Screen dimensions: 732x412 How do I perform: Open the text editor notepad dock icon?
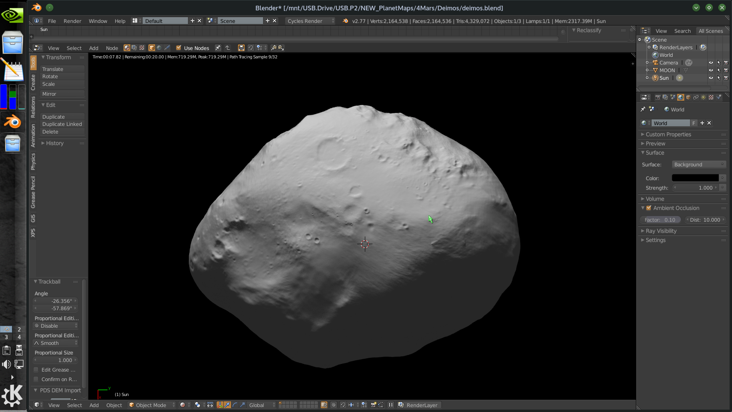point(13,70)
